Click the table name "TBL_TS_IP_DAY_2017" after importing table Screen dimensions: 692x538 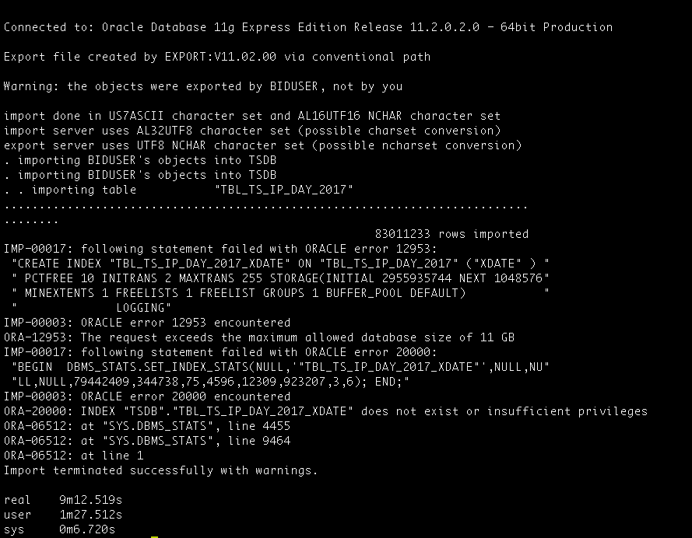coord(284,190)
